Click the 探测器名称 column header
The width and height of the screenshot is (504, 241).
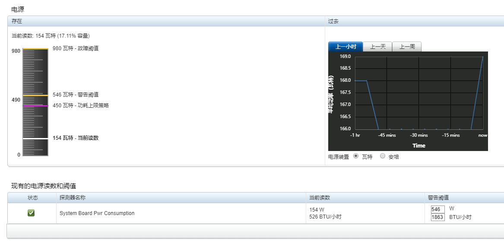(181, 198)
